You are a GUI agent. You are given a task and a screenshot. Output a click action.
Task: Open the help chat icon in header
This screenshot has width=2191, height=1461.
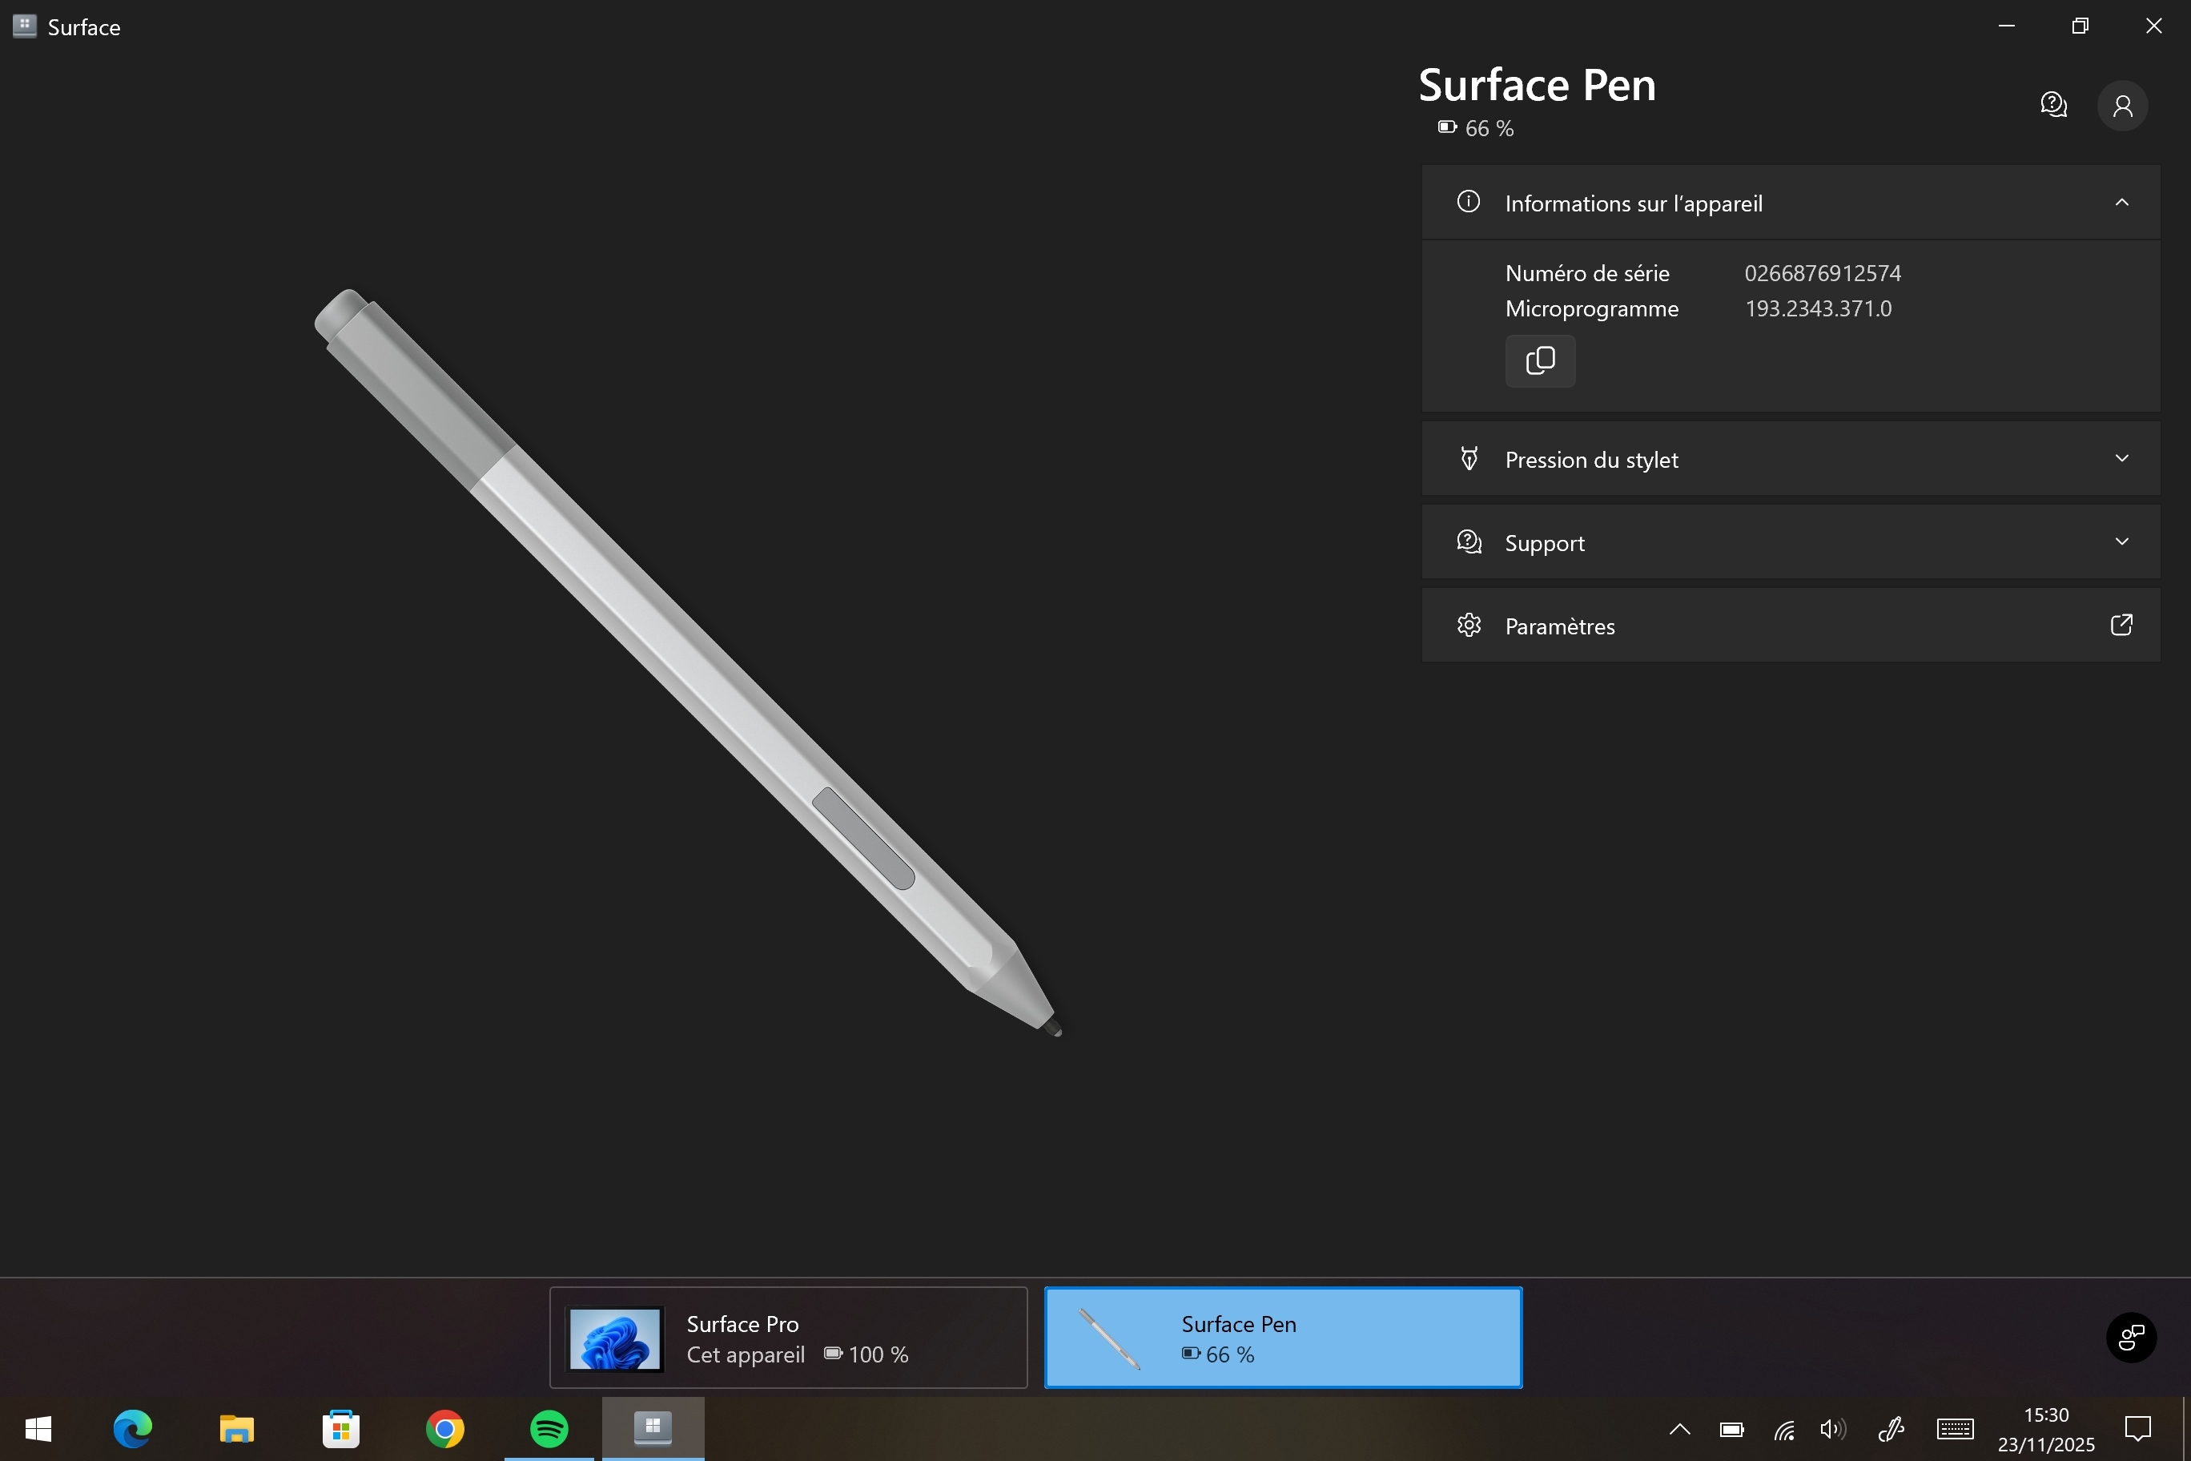(x=2053, y=104)
